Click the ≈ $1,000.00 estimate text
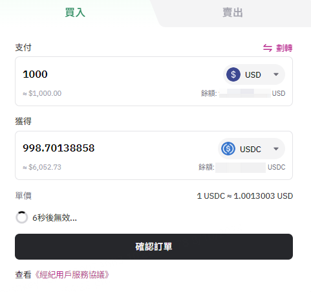 [42, 93]
